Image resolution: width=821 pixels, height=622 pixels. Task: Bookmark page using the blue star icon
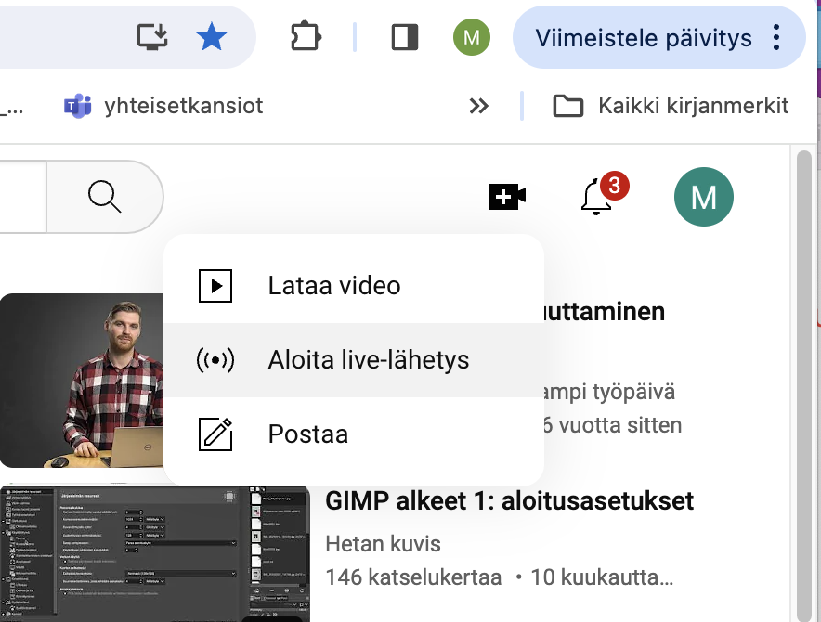[x=212, y=37]
